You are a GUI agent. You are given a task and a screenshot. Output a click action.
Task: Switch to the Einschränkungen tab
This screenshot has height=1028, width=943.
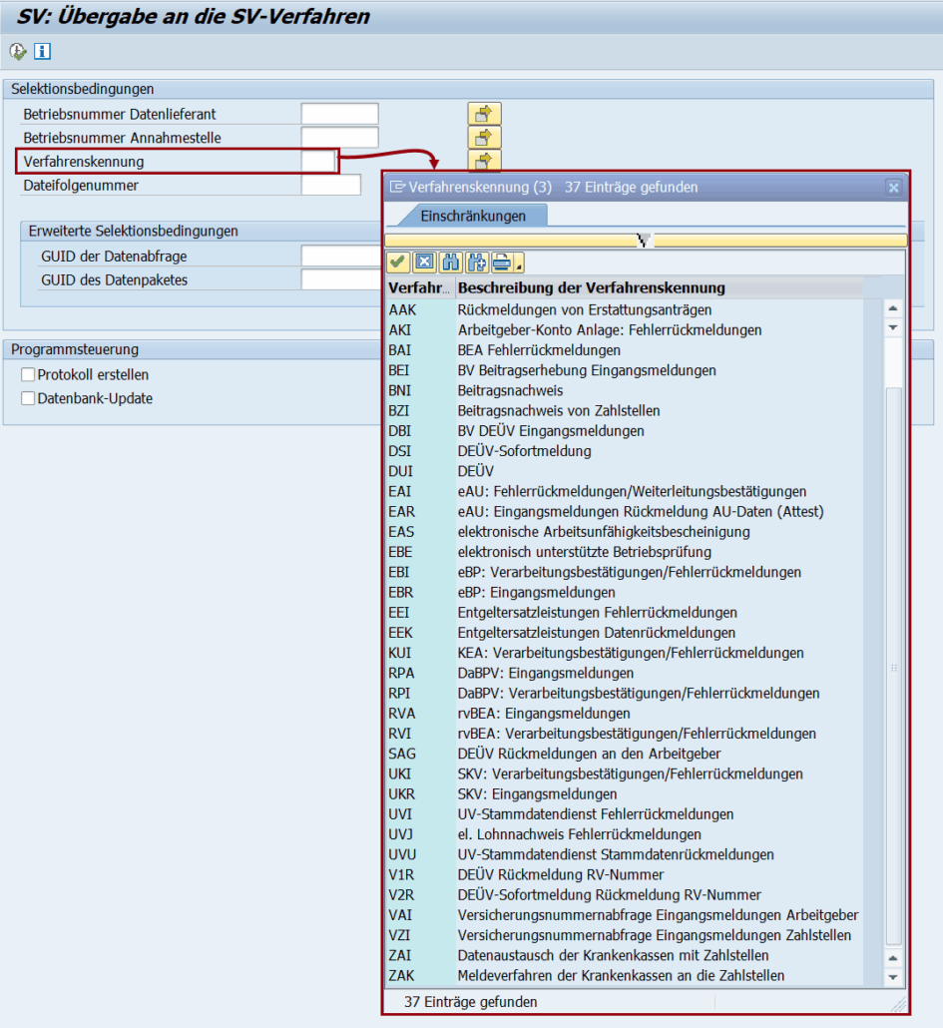[472, 216]
